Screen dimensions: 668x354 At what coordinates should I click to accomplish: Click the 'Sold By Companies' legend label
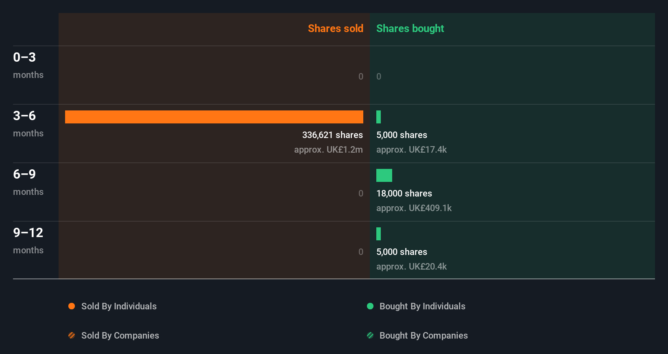click(x=120, y=335)
